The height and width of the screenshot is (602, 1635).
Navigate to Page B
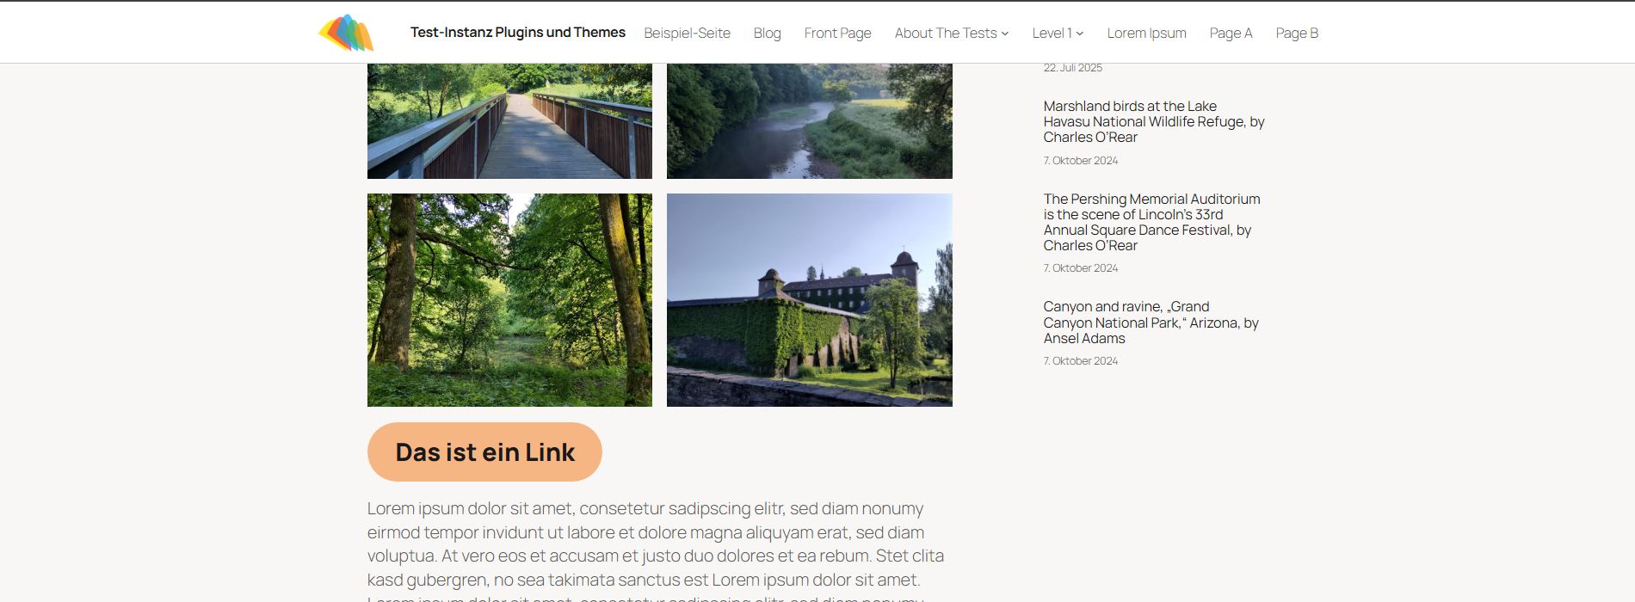pos(1297,33)
